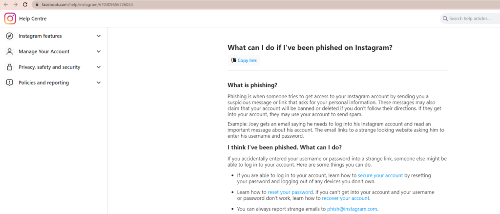The height and width of the screenshot is (214, 500).
Task: Click the browser back arrow
Action: coord(6,4)
